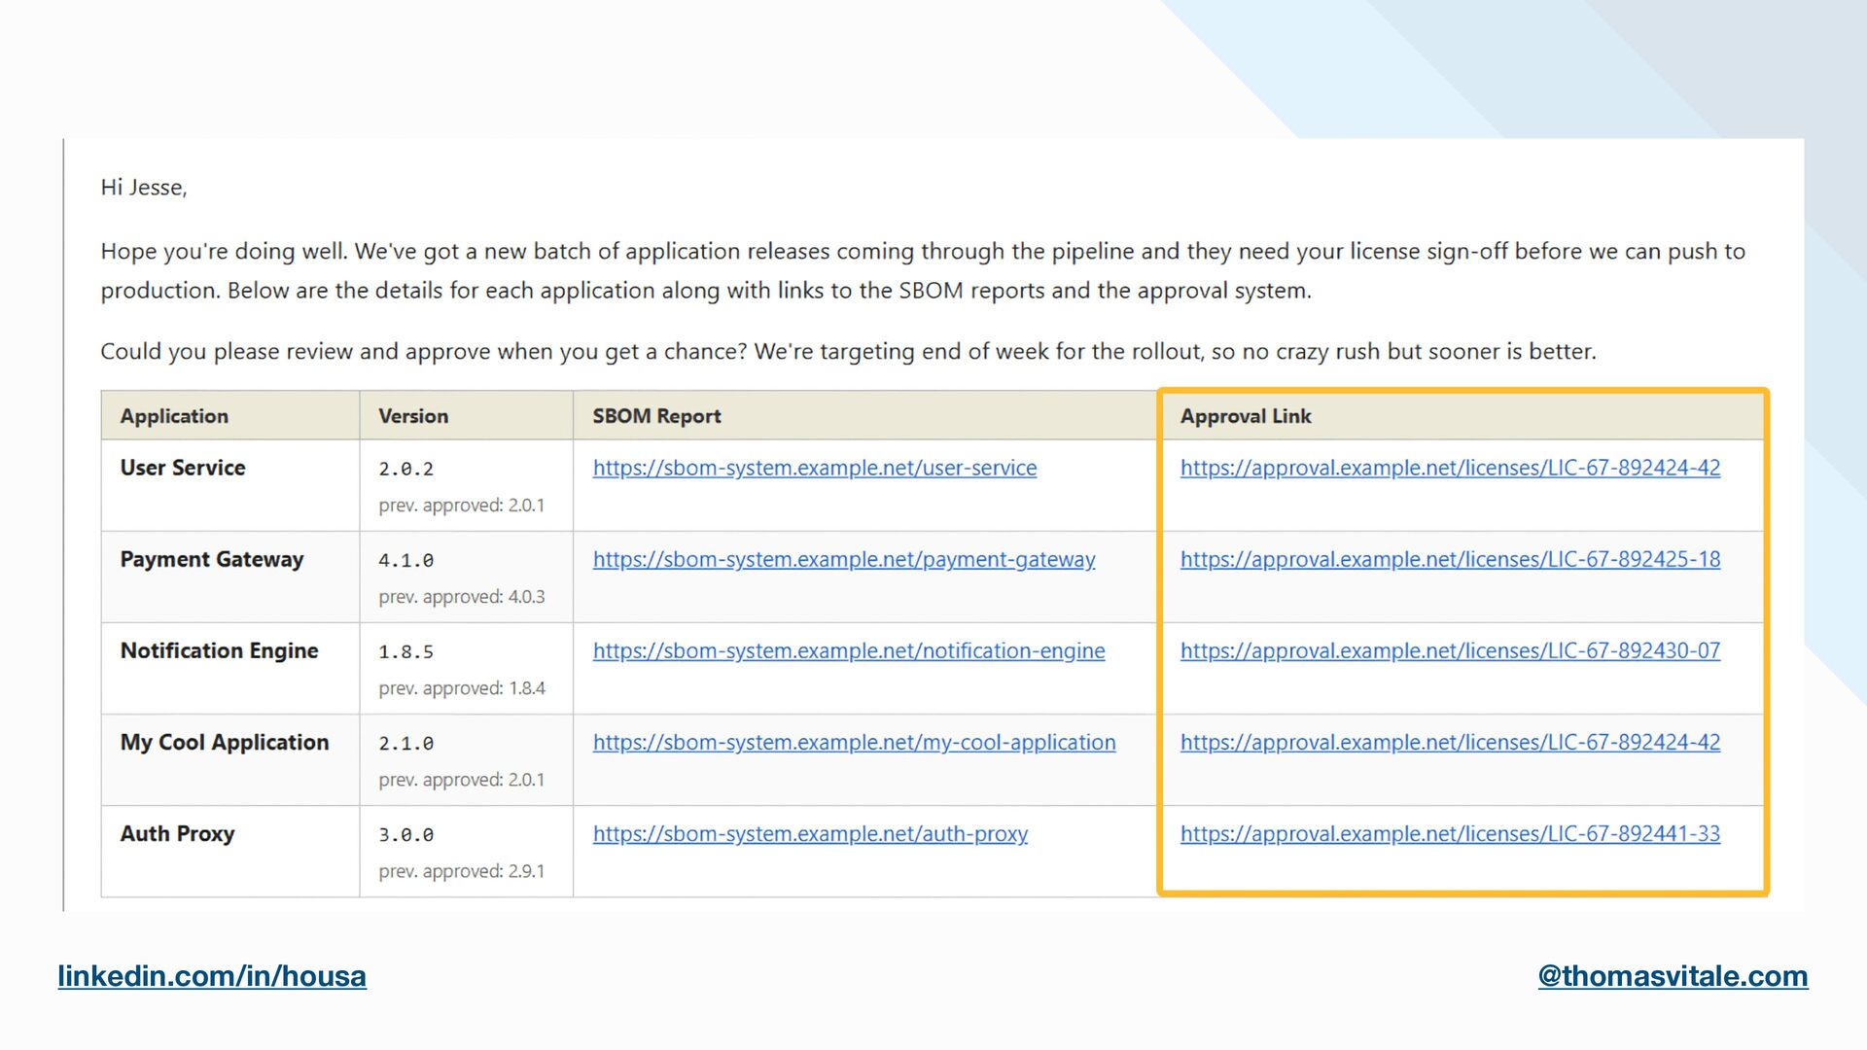This screenshot has height=1050, width=1867.
Task: Open the user-service SBOM report link
Action: 814,468
